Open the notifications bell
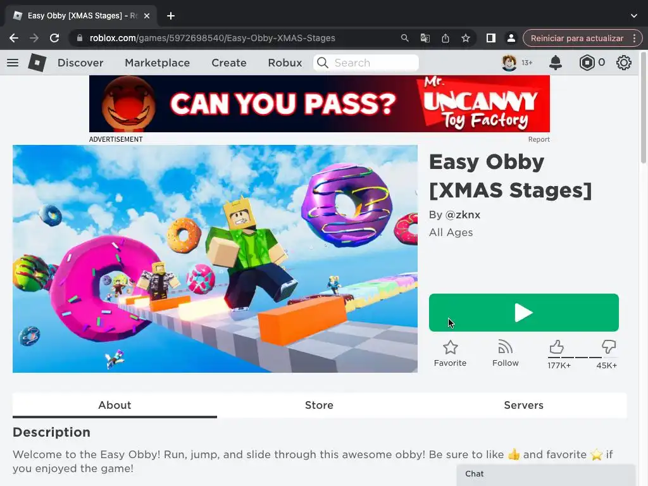648x486 pixels. point(556,63)
